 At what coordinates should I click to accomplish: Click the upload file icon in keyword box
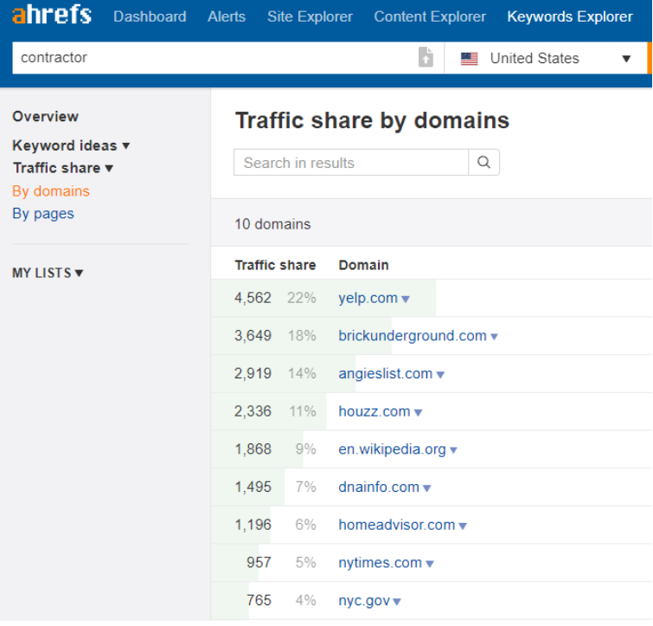(426, 57)
